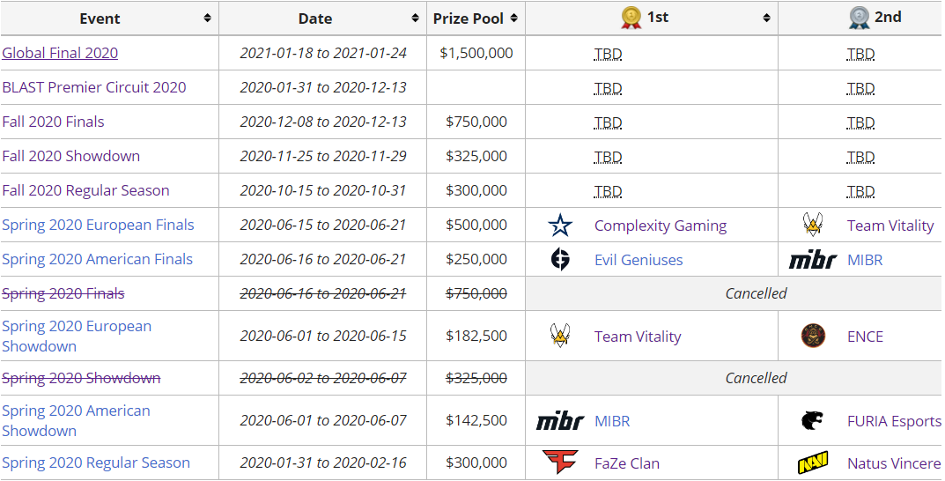Open the Global Final 2020 link
Screen dimensions: 945x481
60,53
